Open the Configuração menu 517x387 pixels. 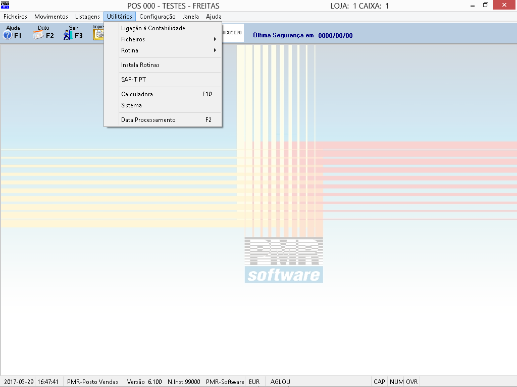click(x=158, y=17)
